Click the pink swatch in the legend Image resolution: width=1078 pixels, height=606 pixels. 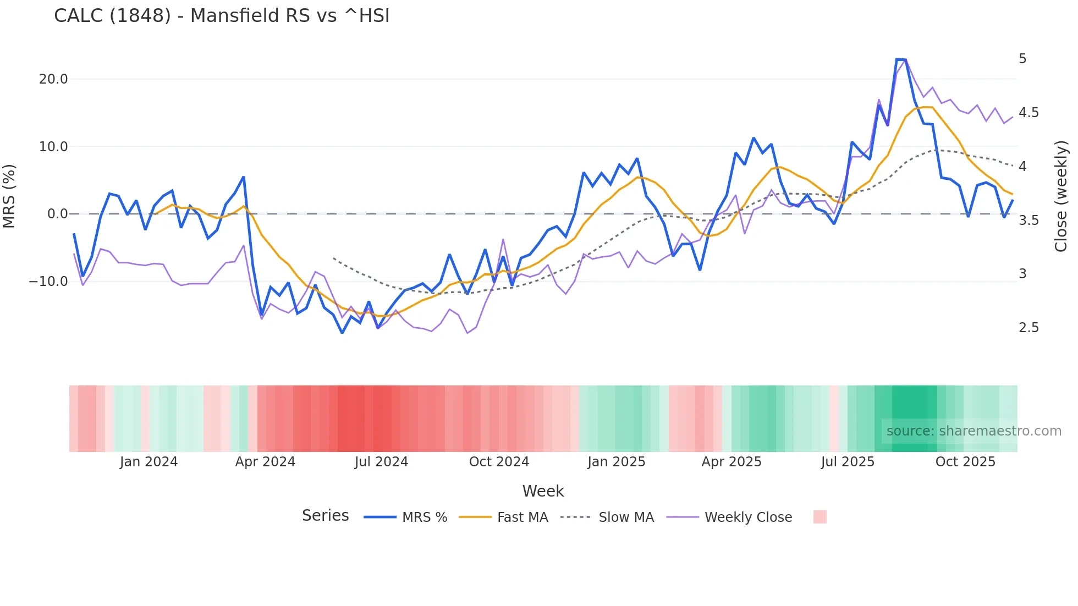click(x=820, y=517)
